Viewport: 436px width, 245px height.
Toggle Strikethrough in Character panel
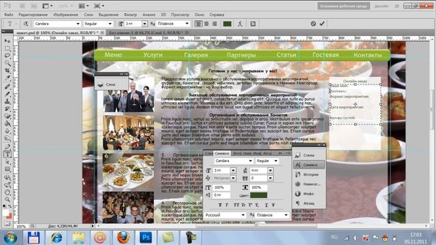pos(273,205)
